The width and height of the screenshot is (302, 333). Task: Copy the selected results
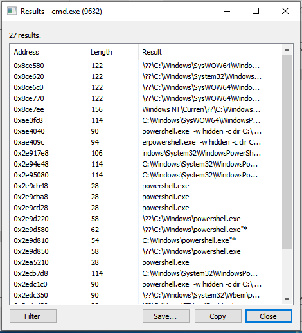[x=218, y=316]
